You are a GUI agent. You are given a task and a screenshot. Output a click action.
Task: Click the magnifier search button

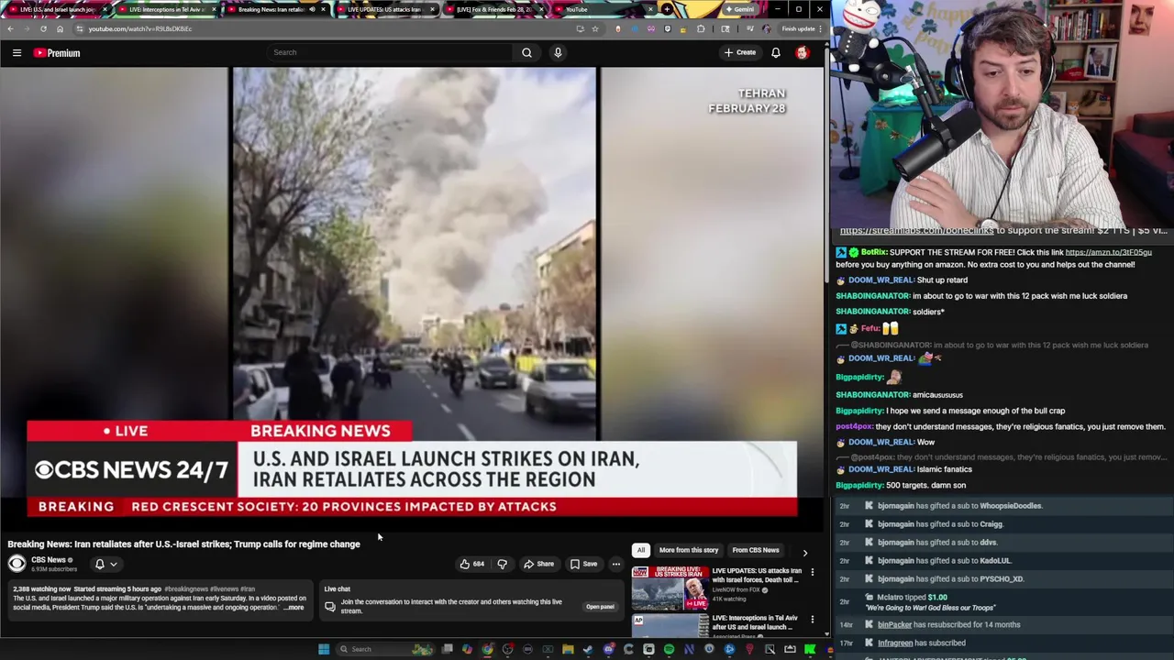(x=526, y=52)
